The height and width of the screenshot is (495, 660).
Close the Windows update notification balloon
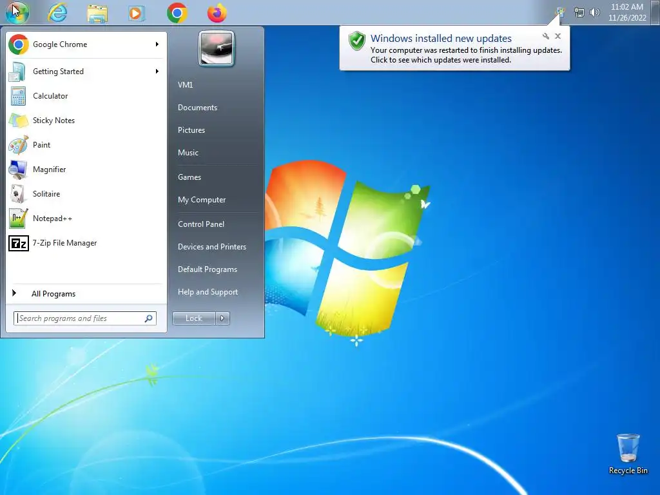[x=558, y=36]
